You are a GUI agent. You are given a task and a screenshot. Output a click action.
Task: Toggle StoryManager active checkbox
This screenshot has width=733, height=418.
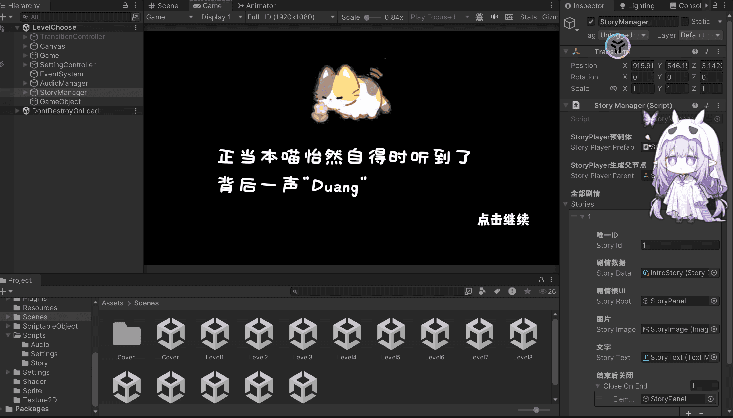click(x=591, y=22)
